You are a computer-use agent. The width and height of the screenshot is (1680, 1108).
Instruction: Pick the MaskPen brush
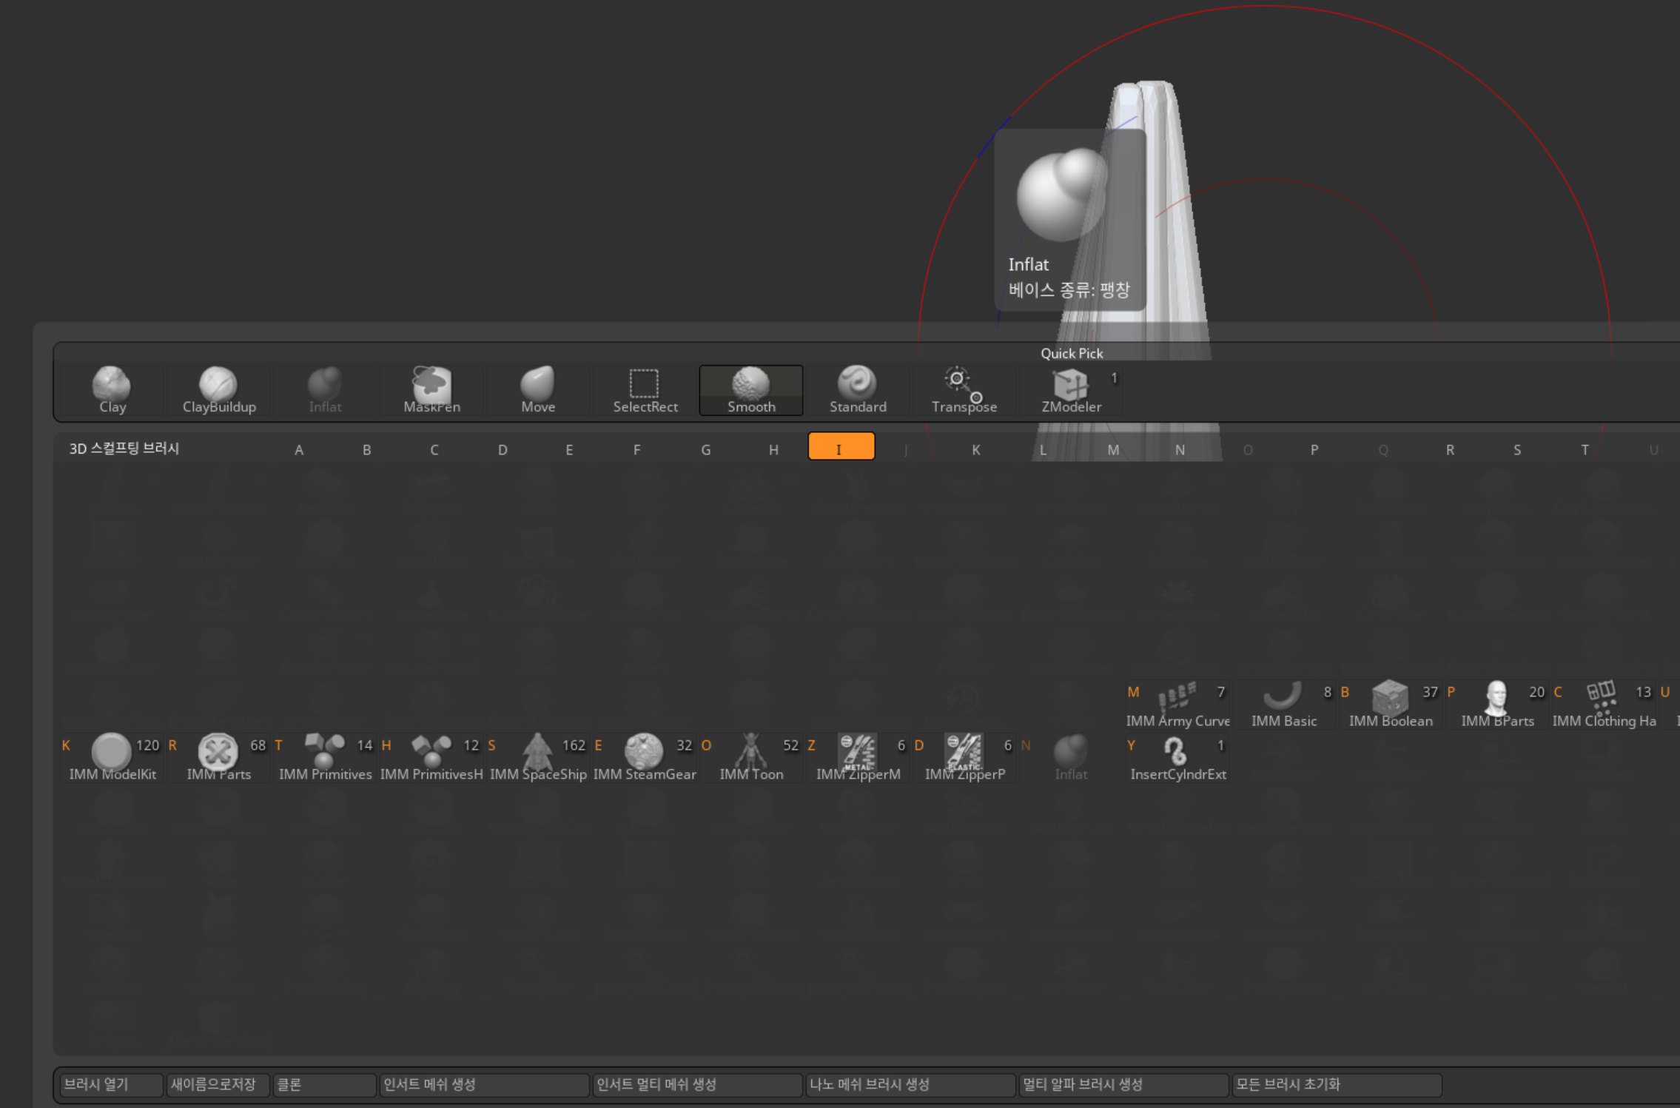click(x=431, y=389)
